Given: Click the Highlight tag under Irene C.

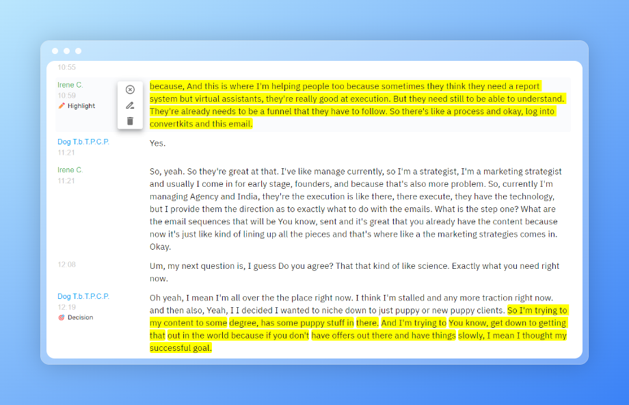Looking at the screenshot, I should (77, 106).
